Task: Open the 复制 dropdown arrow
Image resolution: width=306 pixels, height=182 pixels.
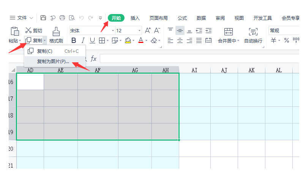Action: coord(45,41)
